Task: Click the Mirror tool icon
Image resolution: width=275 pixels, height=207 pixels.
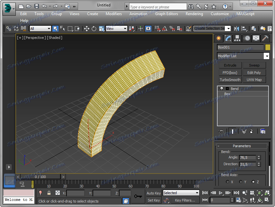Action: coord(237,29)
